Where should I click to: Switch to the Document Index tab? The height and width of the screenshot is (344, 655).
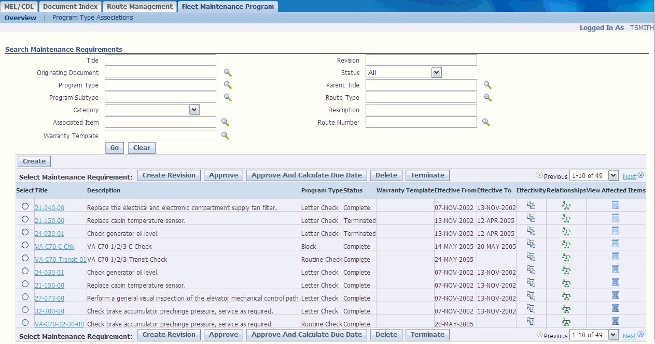click(70, 6)
